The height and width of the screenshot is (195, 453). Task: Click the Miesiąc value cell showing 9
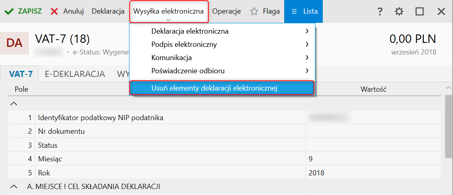373,159
